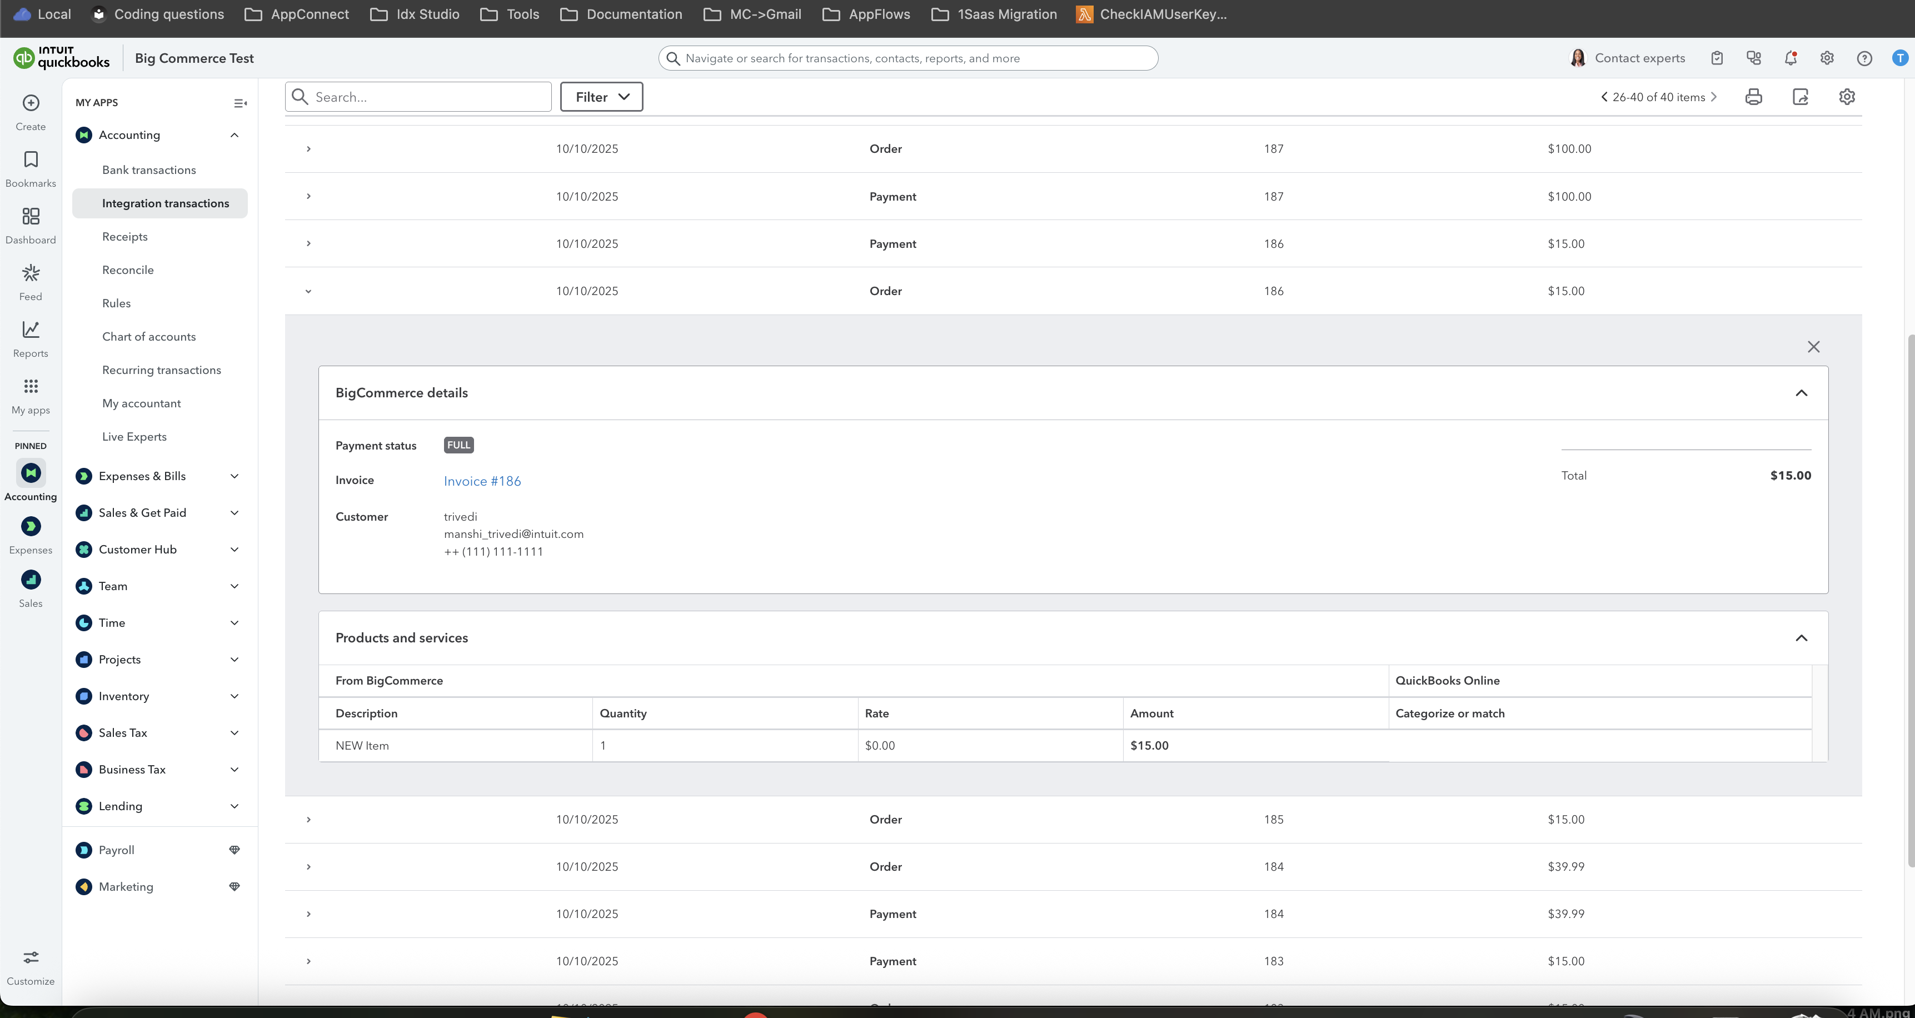Select Integration transactions menu item
1915x1018 pixels.
point(160,204)
